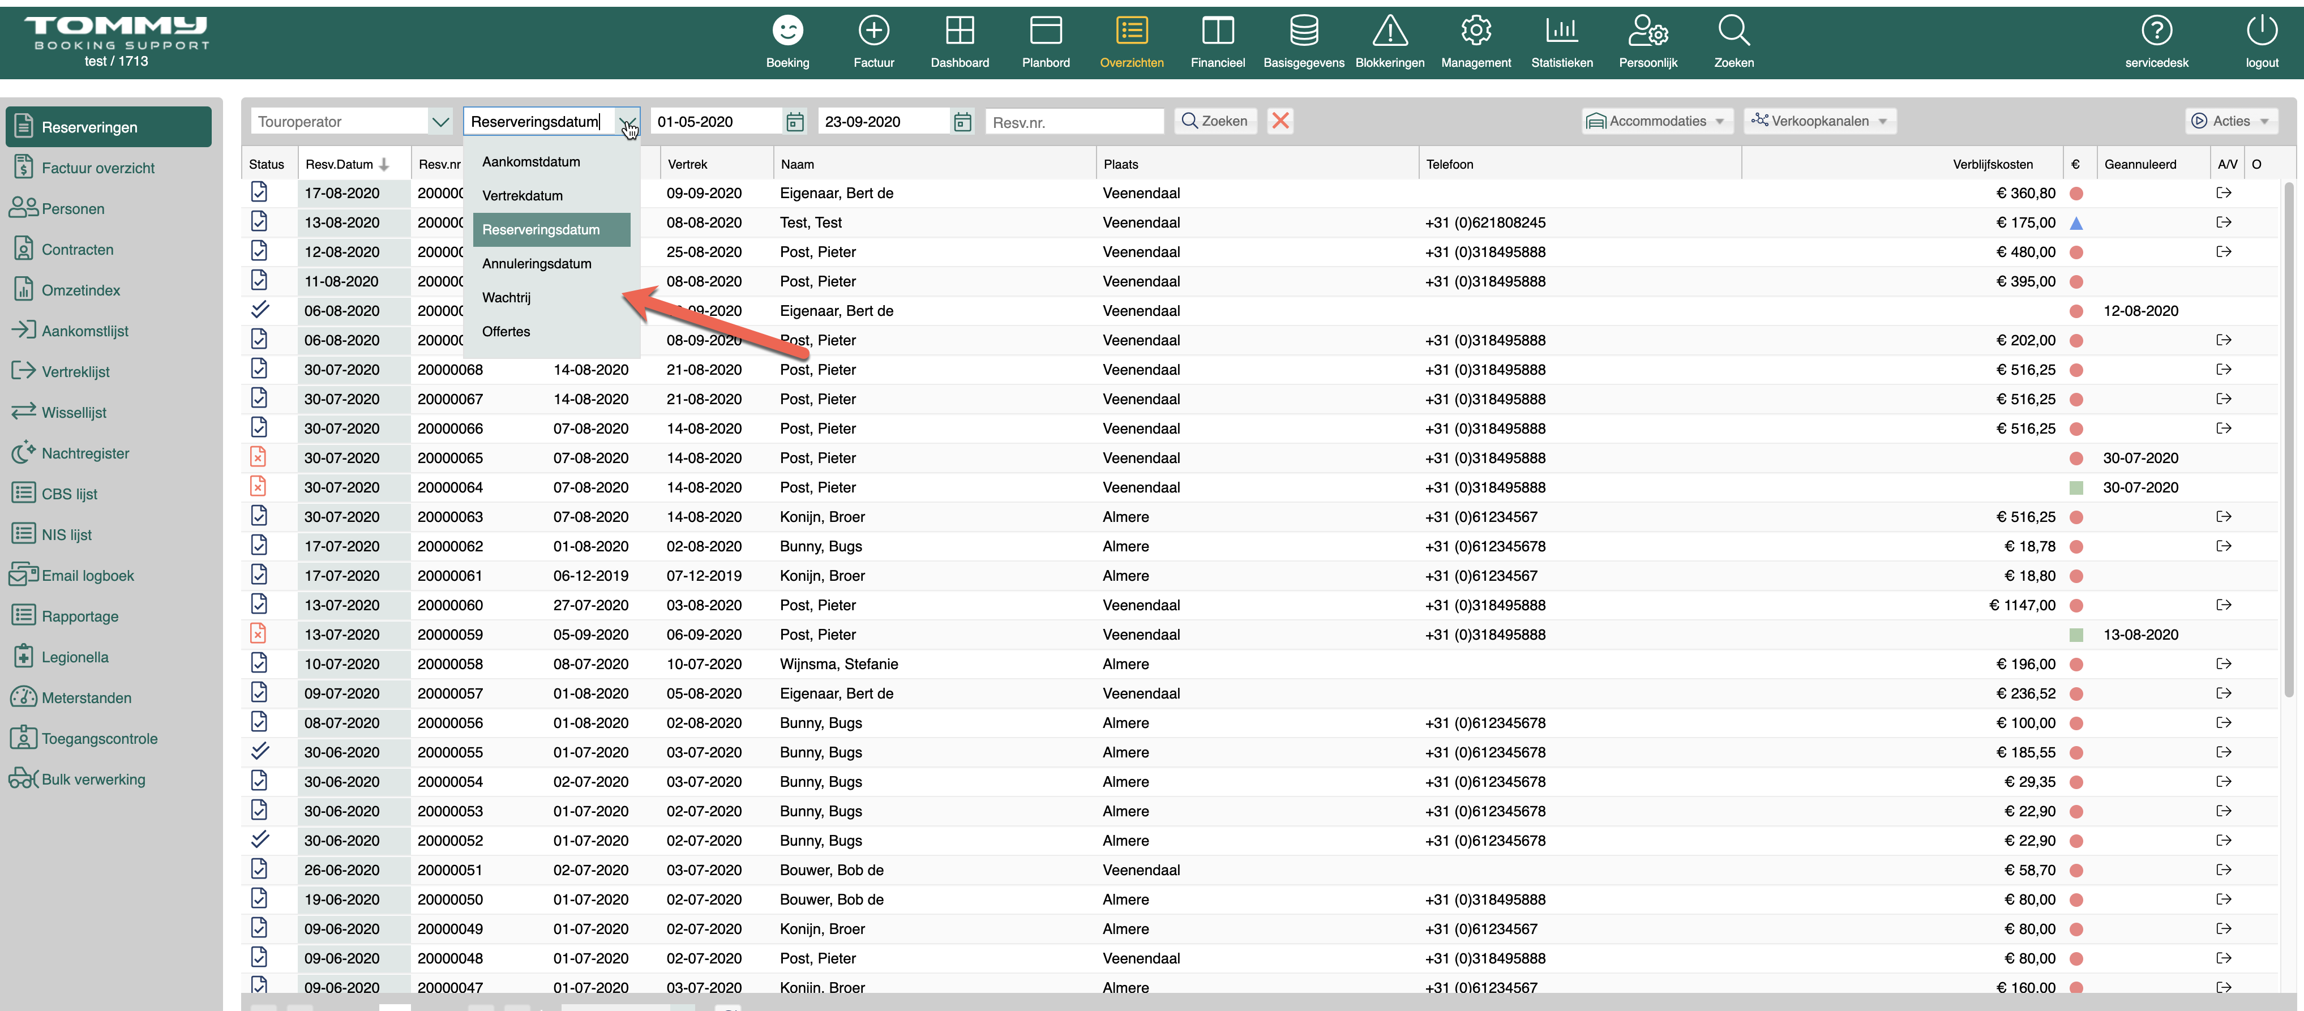Open Legionella in sidebar
The height and width of the screenshot is (1011, 2304).
coord(108,657)
